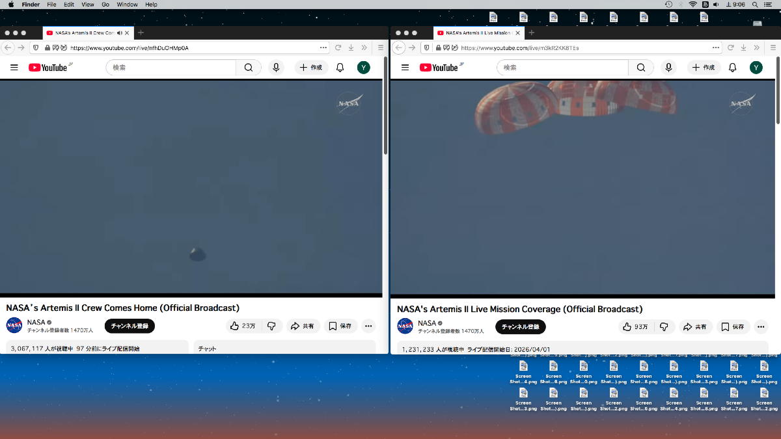Expand toolbar overflow chevron in left browser
The image size is (781, 439).
tap(364, 47)
